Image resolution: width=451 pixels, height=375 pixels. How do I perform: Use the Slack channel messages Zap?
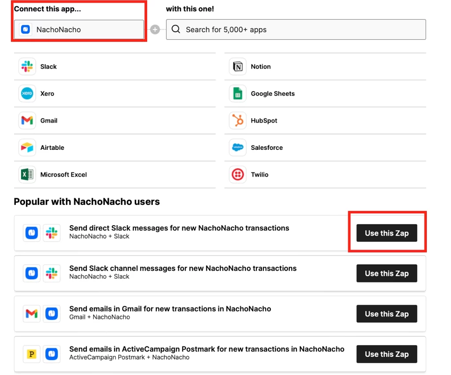coord(387,273)
